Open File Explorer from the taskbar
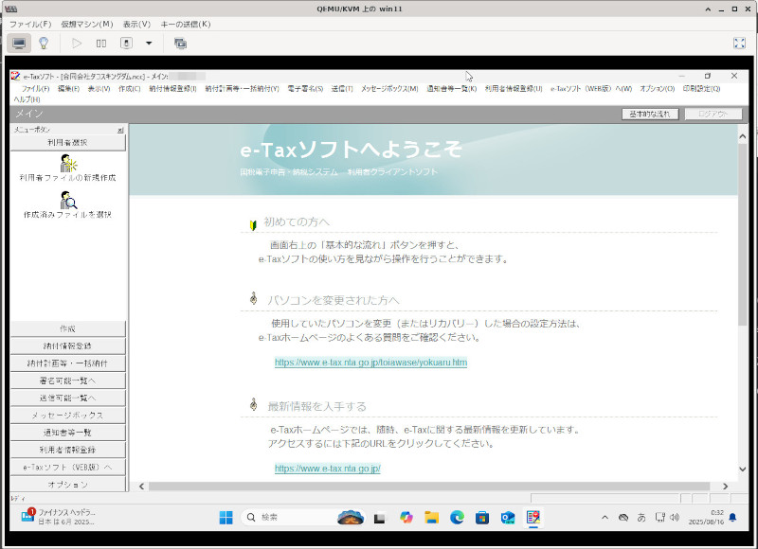 [431, 518]
